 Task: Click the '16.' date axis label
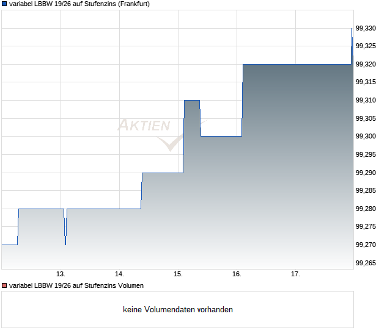(x=237, y=274)
